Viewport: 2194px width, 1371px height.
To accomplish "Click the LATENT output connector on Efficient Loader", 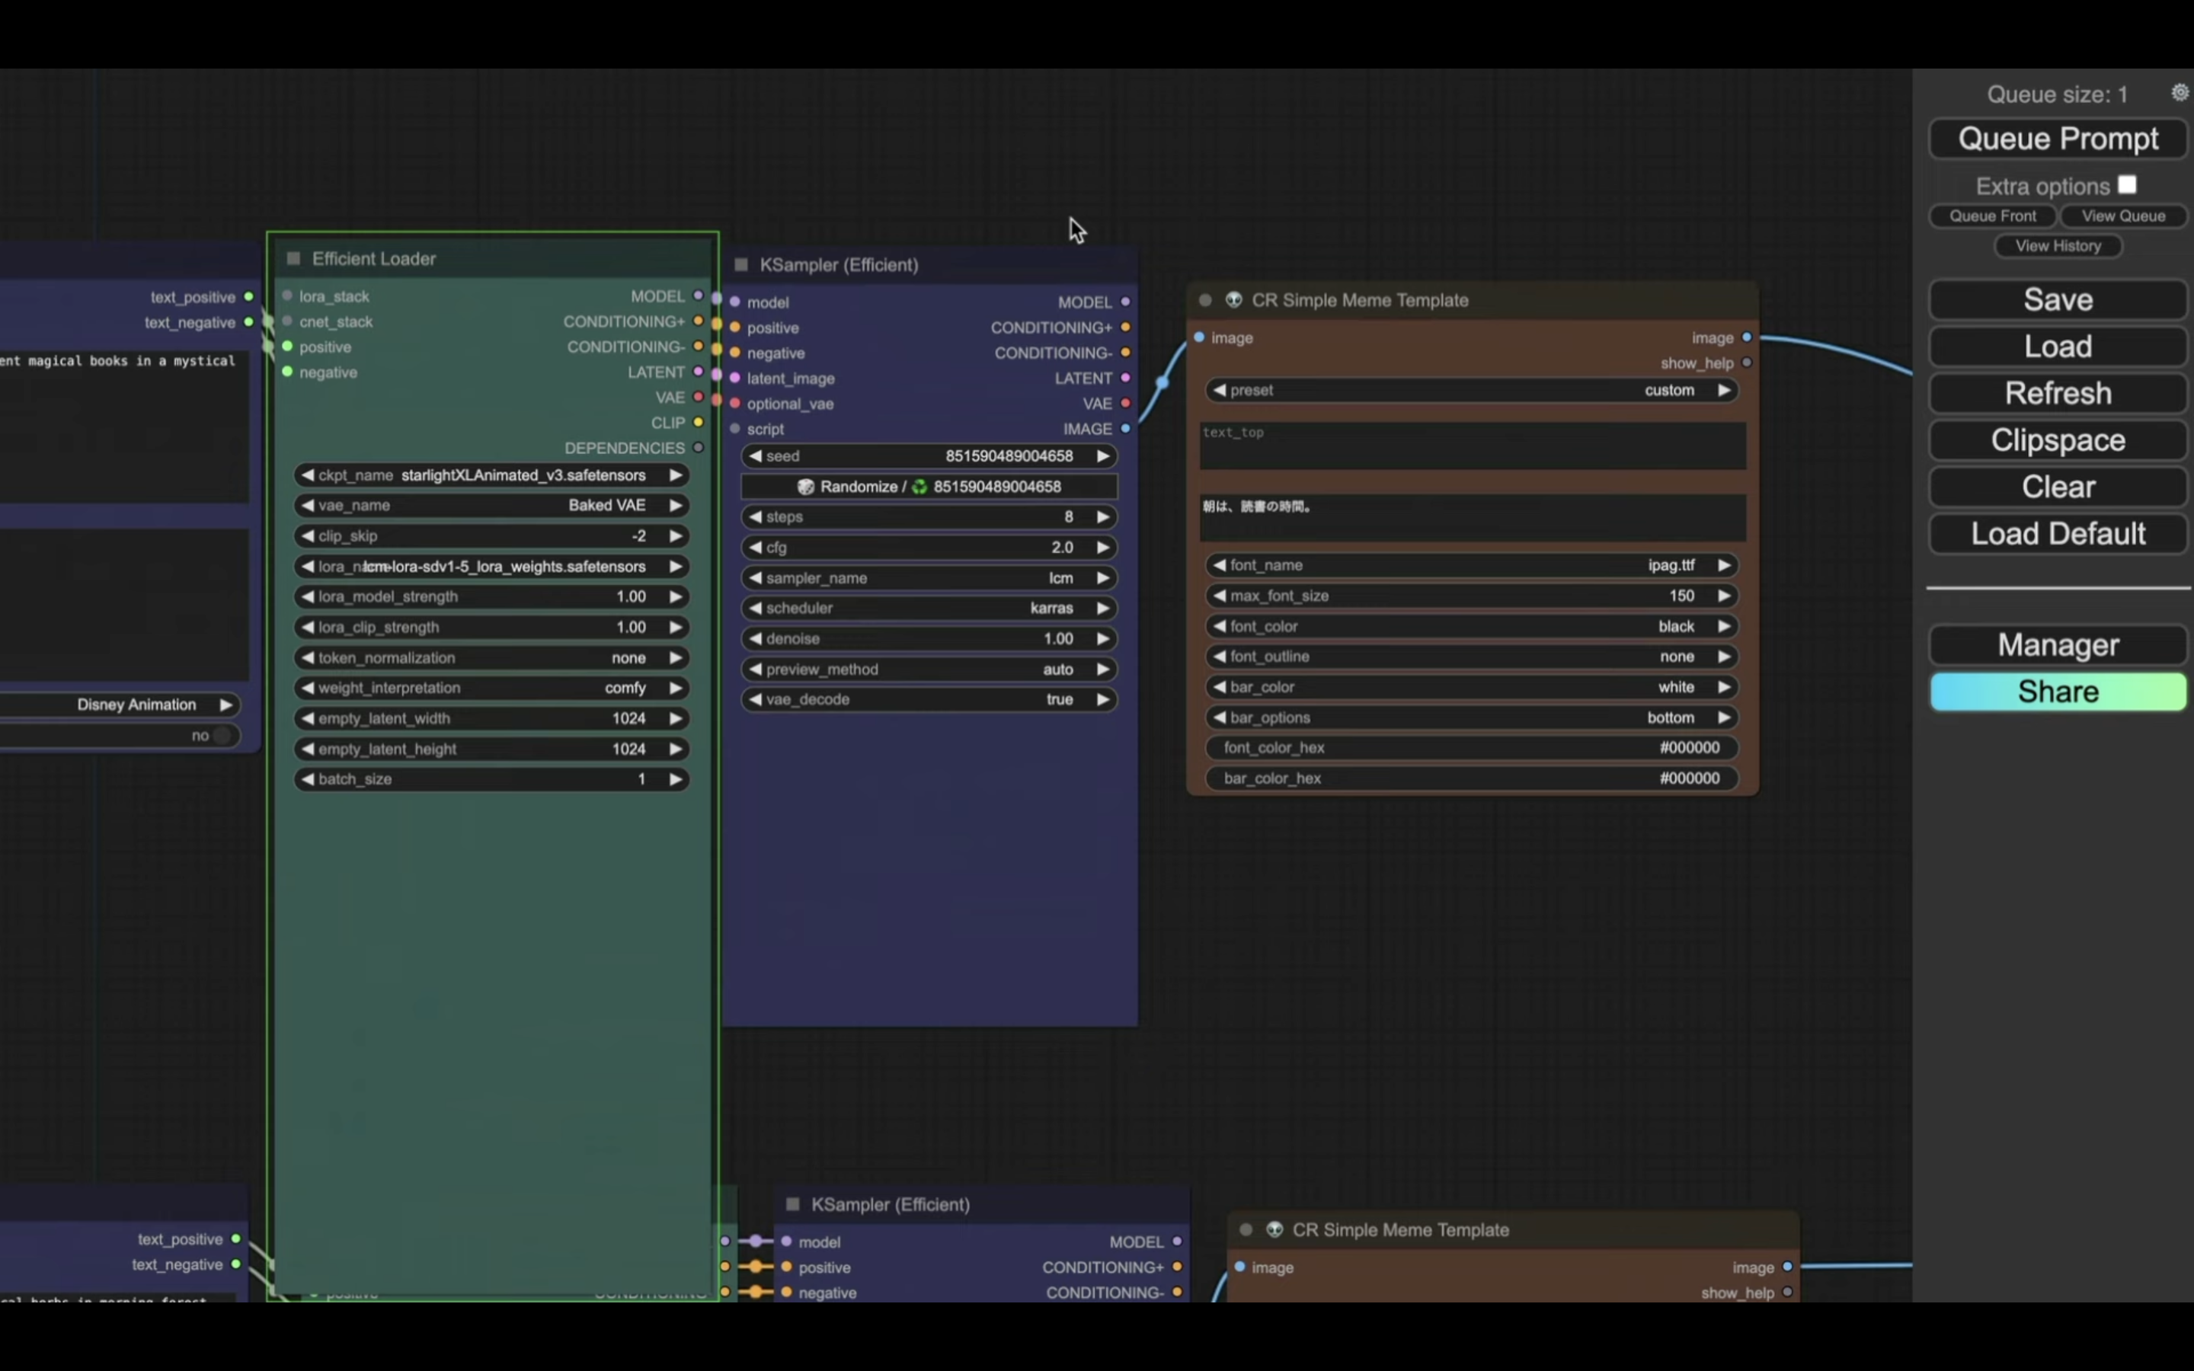I will [698, 372].
